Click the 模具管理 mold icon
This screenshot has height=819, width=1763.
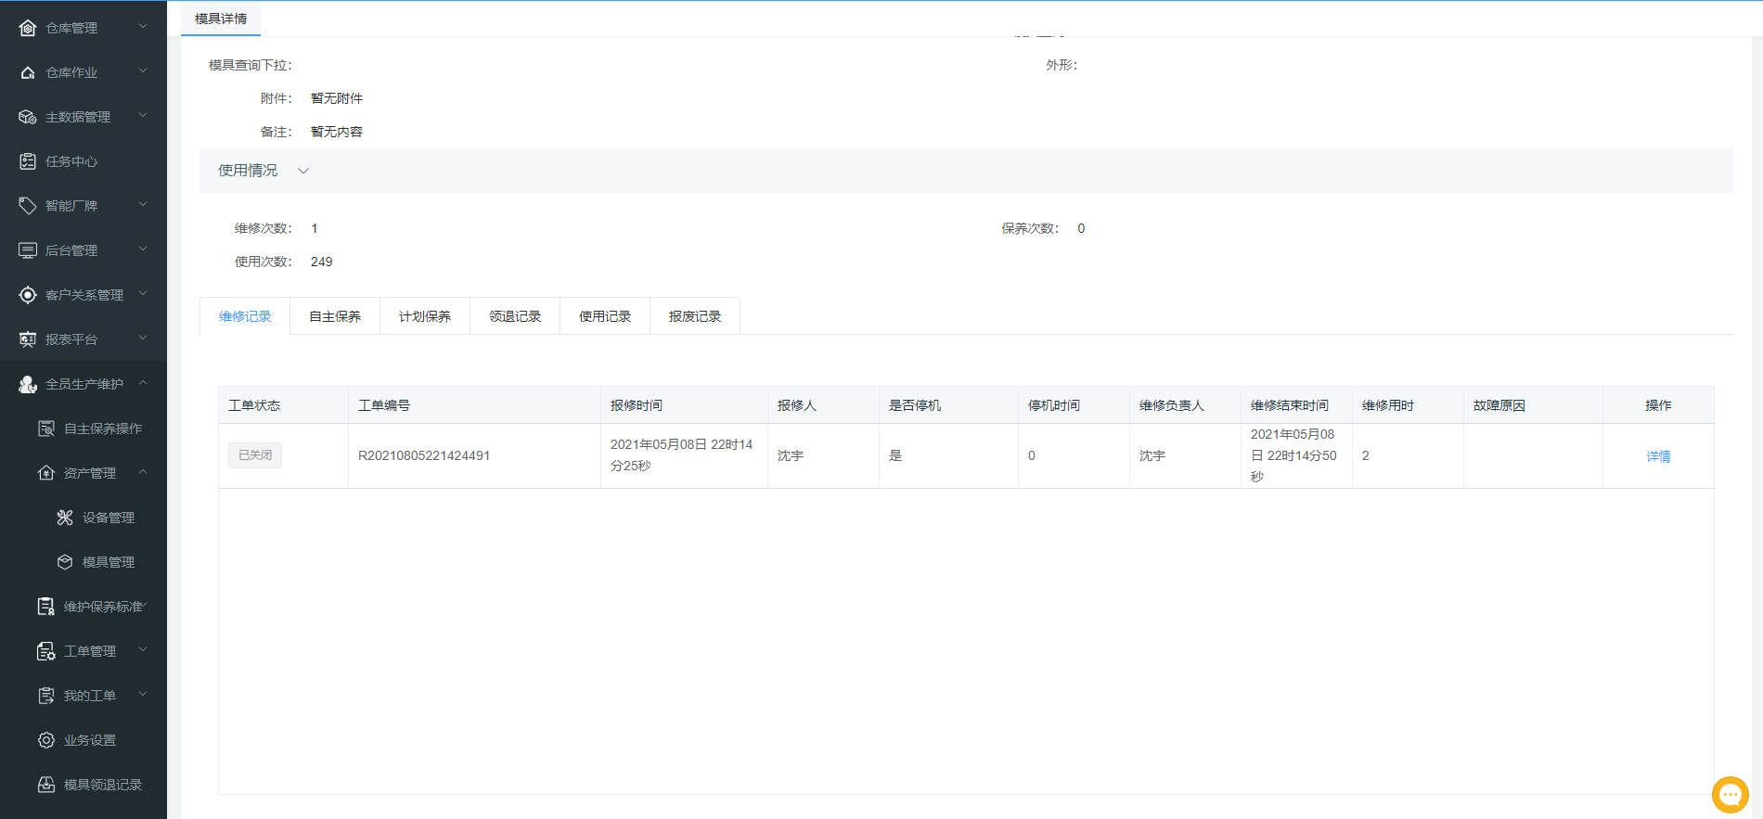[65, 562]
